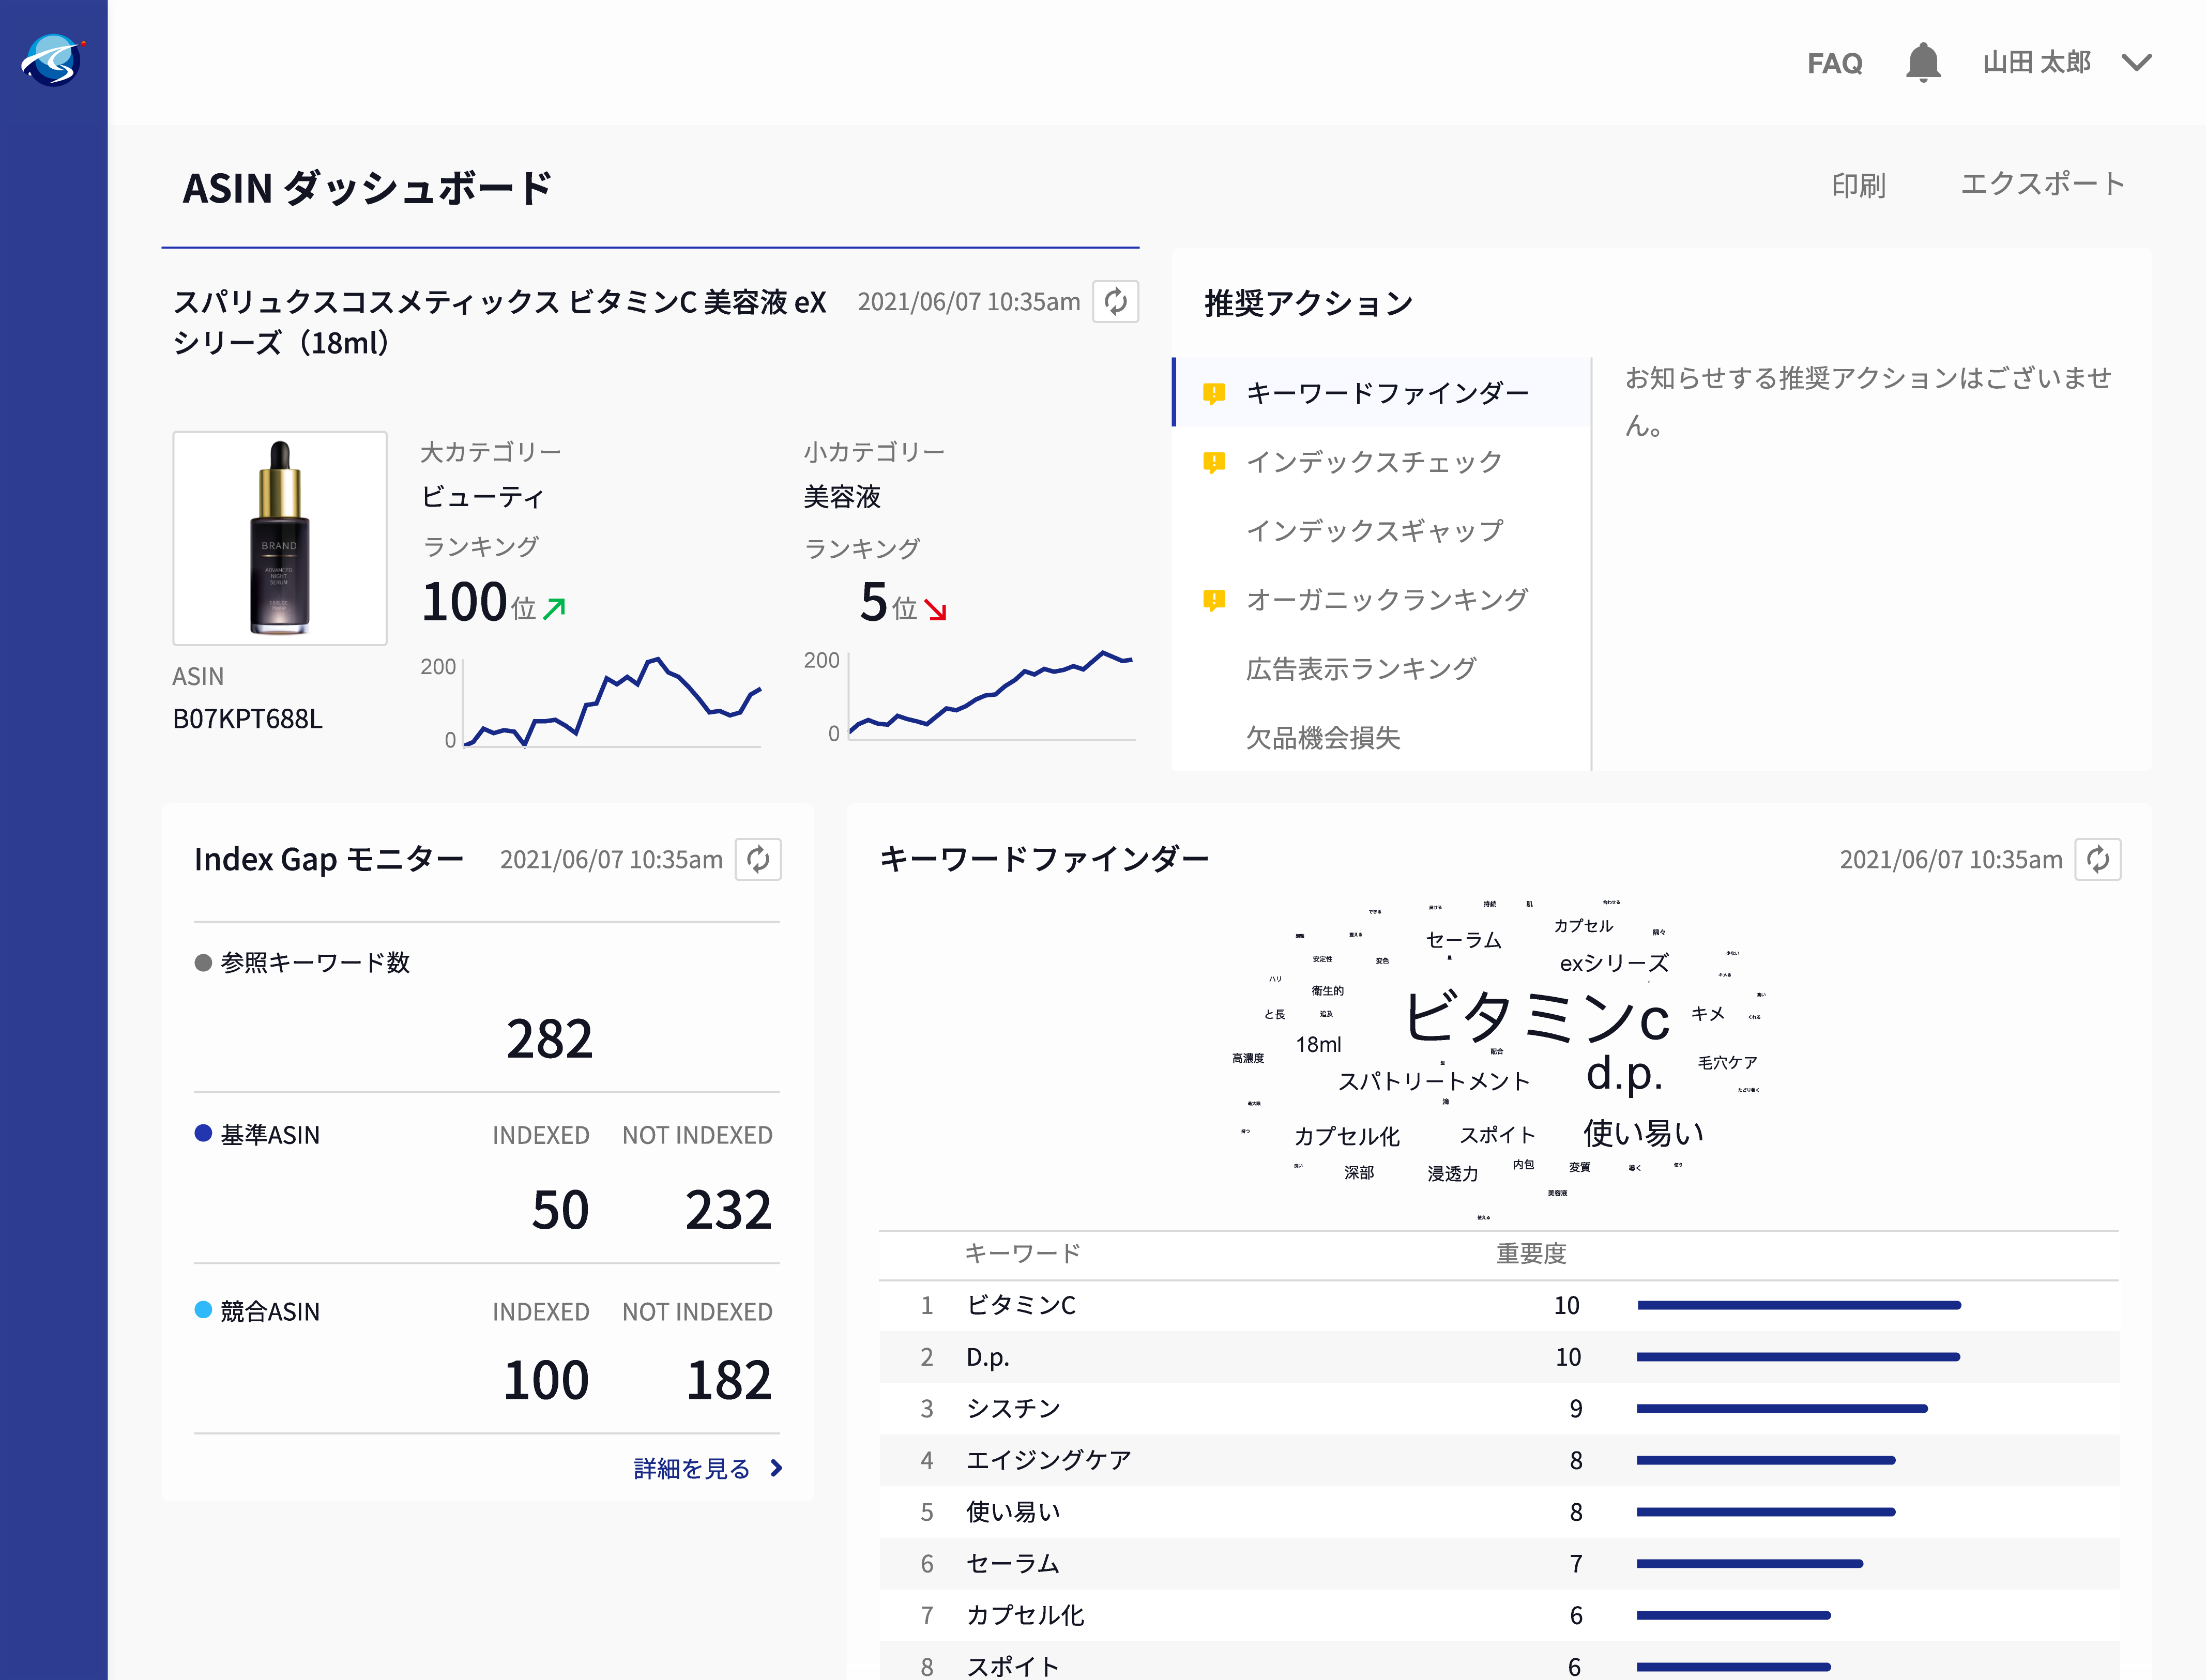Select the ビタミンC keyword row
The width and height of the screenshot is (2206, 1680).
1499,1305
